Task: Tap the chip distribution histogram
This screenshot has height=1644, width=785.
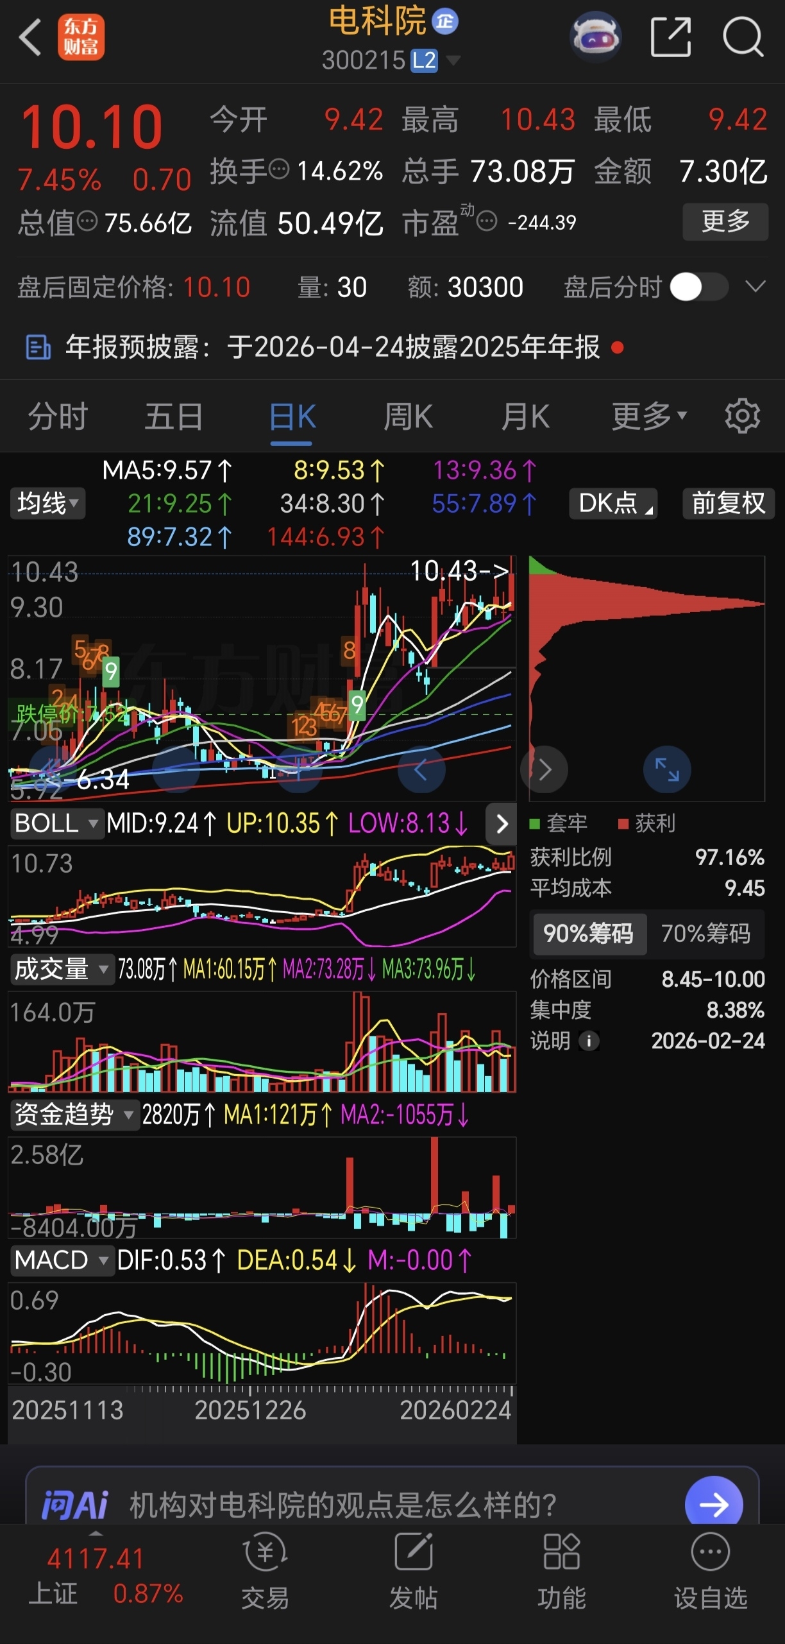Action: [x=647, y=678]
